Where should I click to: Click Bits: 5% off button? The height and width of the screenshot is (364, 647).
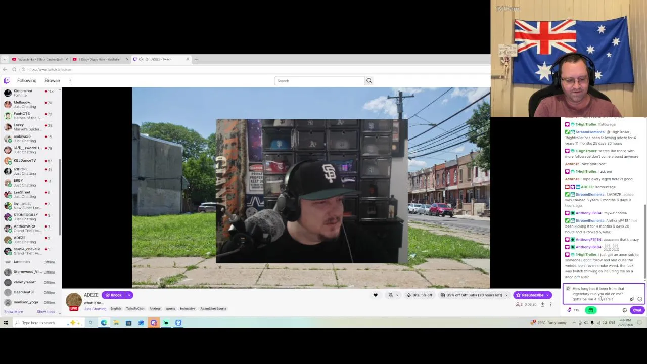coord(420,295)
